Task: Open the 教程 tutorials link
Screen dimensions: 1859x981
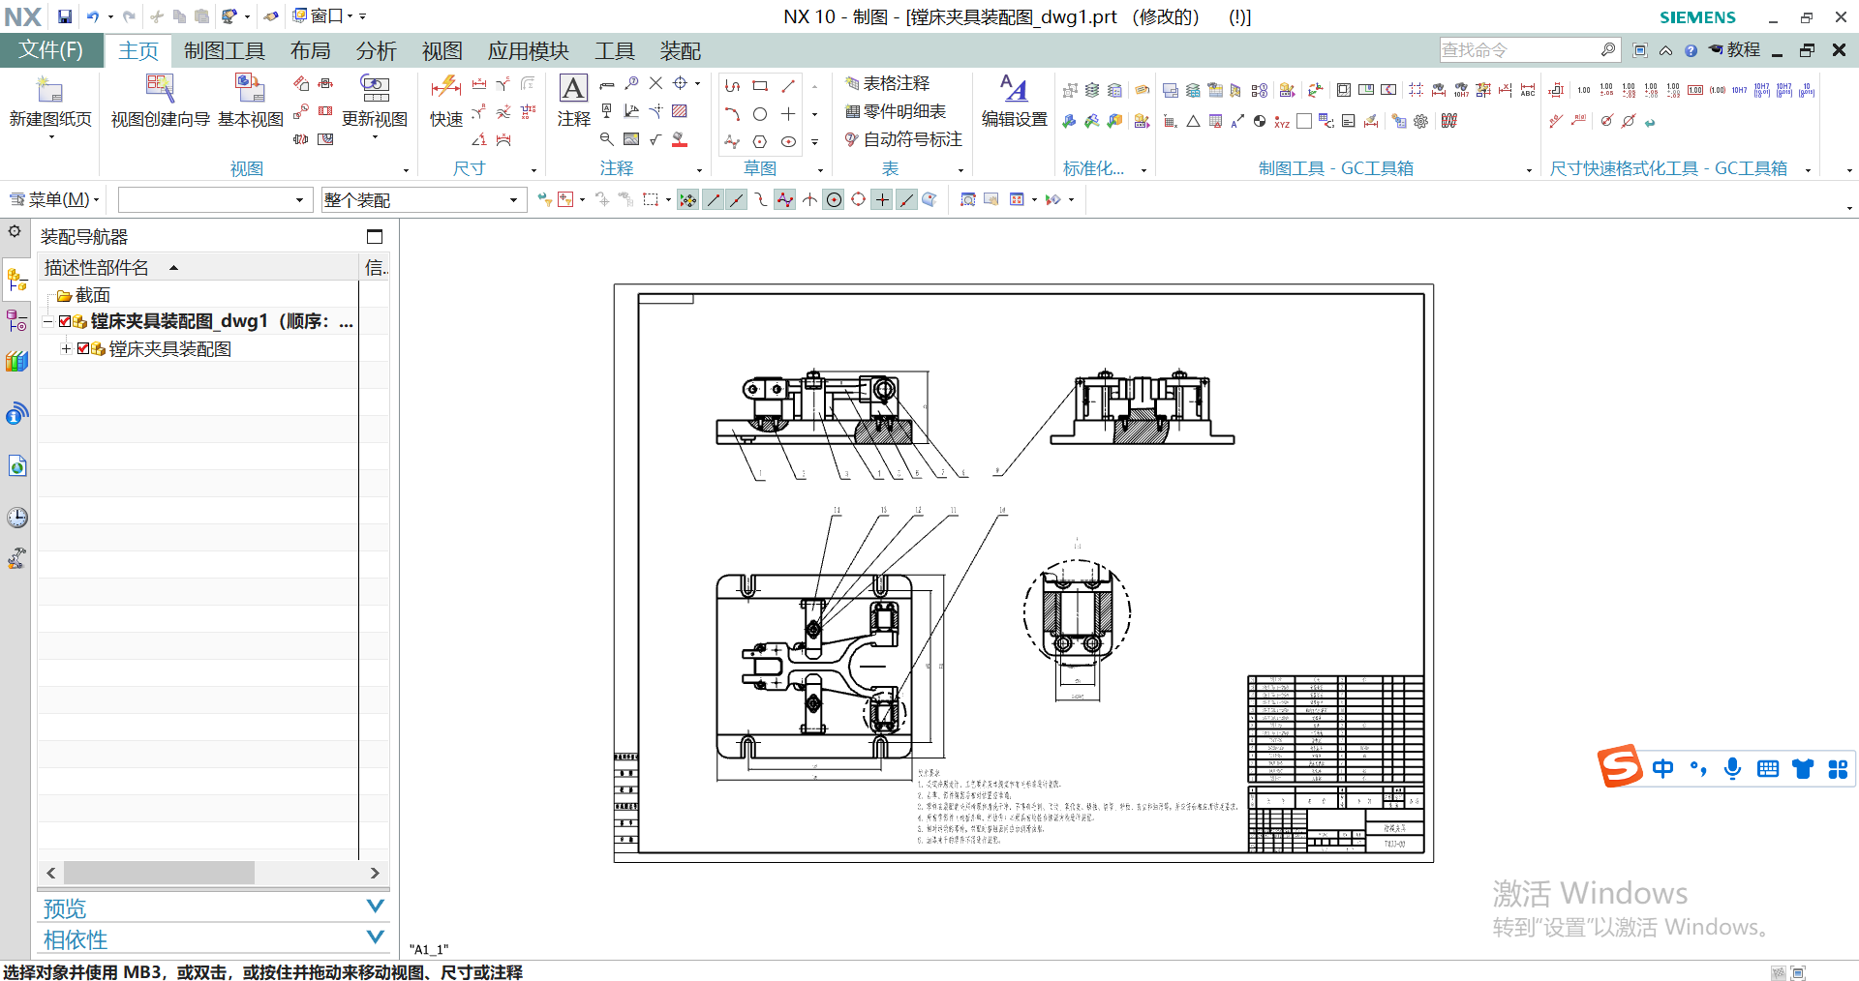Action: coord(1734,50)
